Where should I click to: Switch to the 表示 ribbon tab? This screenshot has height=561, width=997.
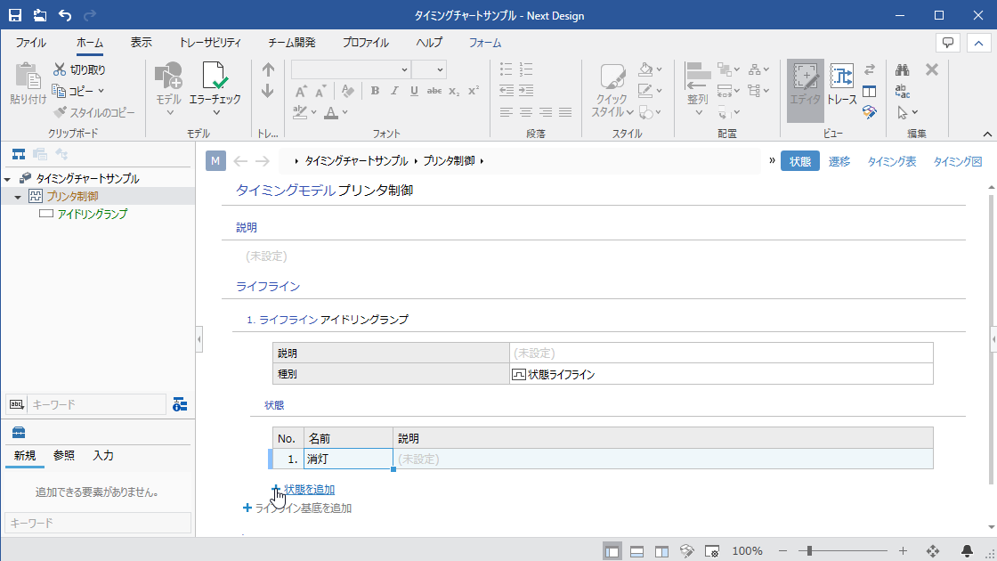(x=142, y=43)
